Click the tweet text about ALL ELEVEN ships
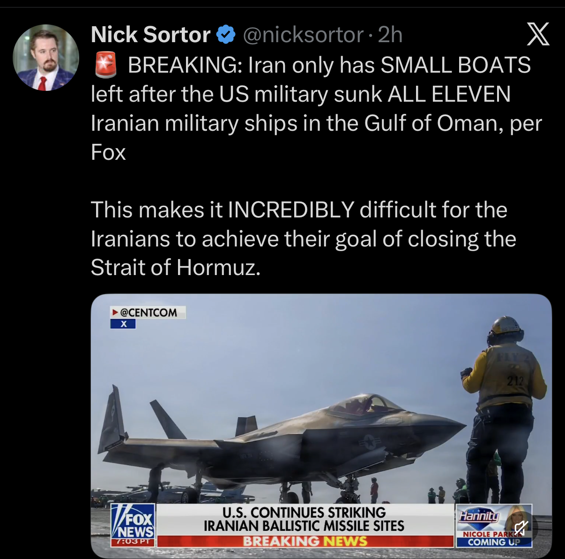This screenshot has width=565, height=559. click(x=316, y=109)
